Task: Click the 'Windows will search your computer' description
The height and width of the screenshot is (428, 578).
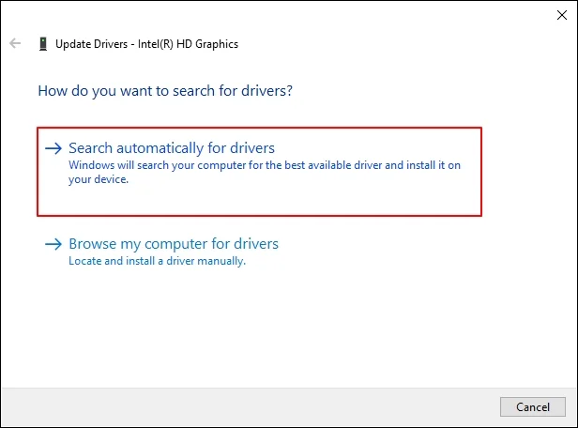Action: pos(263,165)
